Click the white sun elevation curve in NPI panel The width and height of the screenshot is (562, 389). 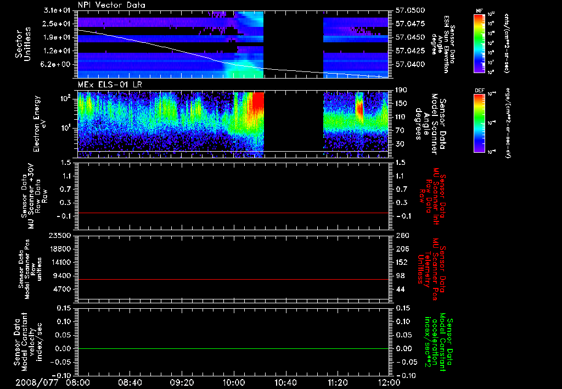click(x=233, y=65)
